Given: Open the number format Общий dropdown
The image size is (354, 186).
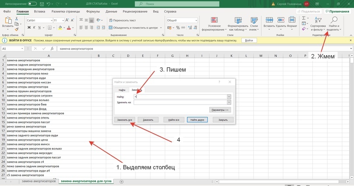Looking at the screenshot, I should pyautogui.click(x=196, y=20).
